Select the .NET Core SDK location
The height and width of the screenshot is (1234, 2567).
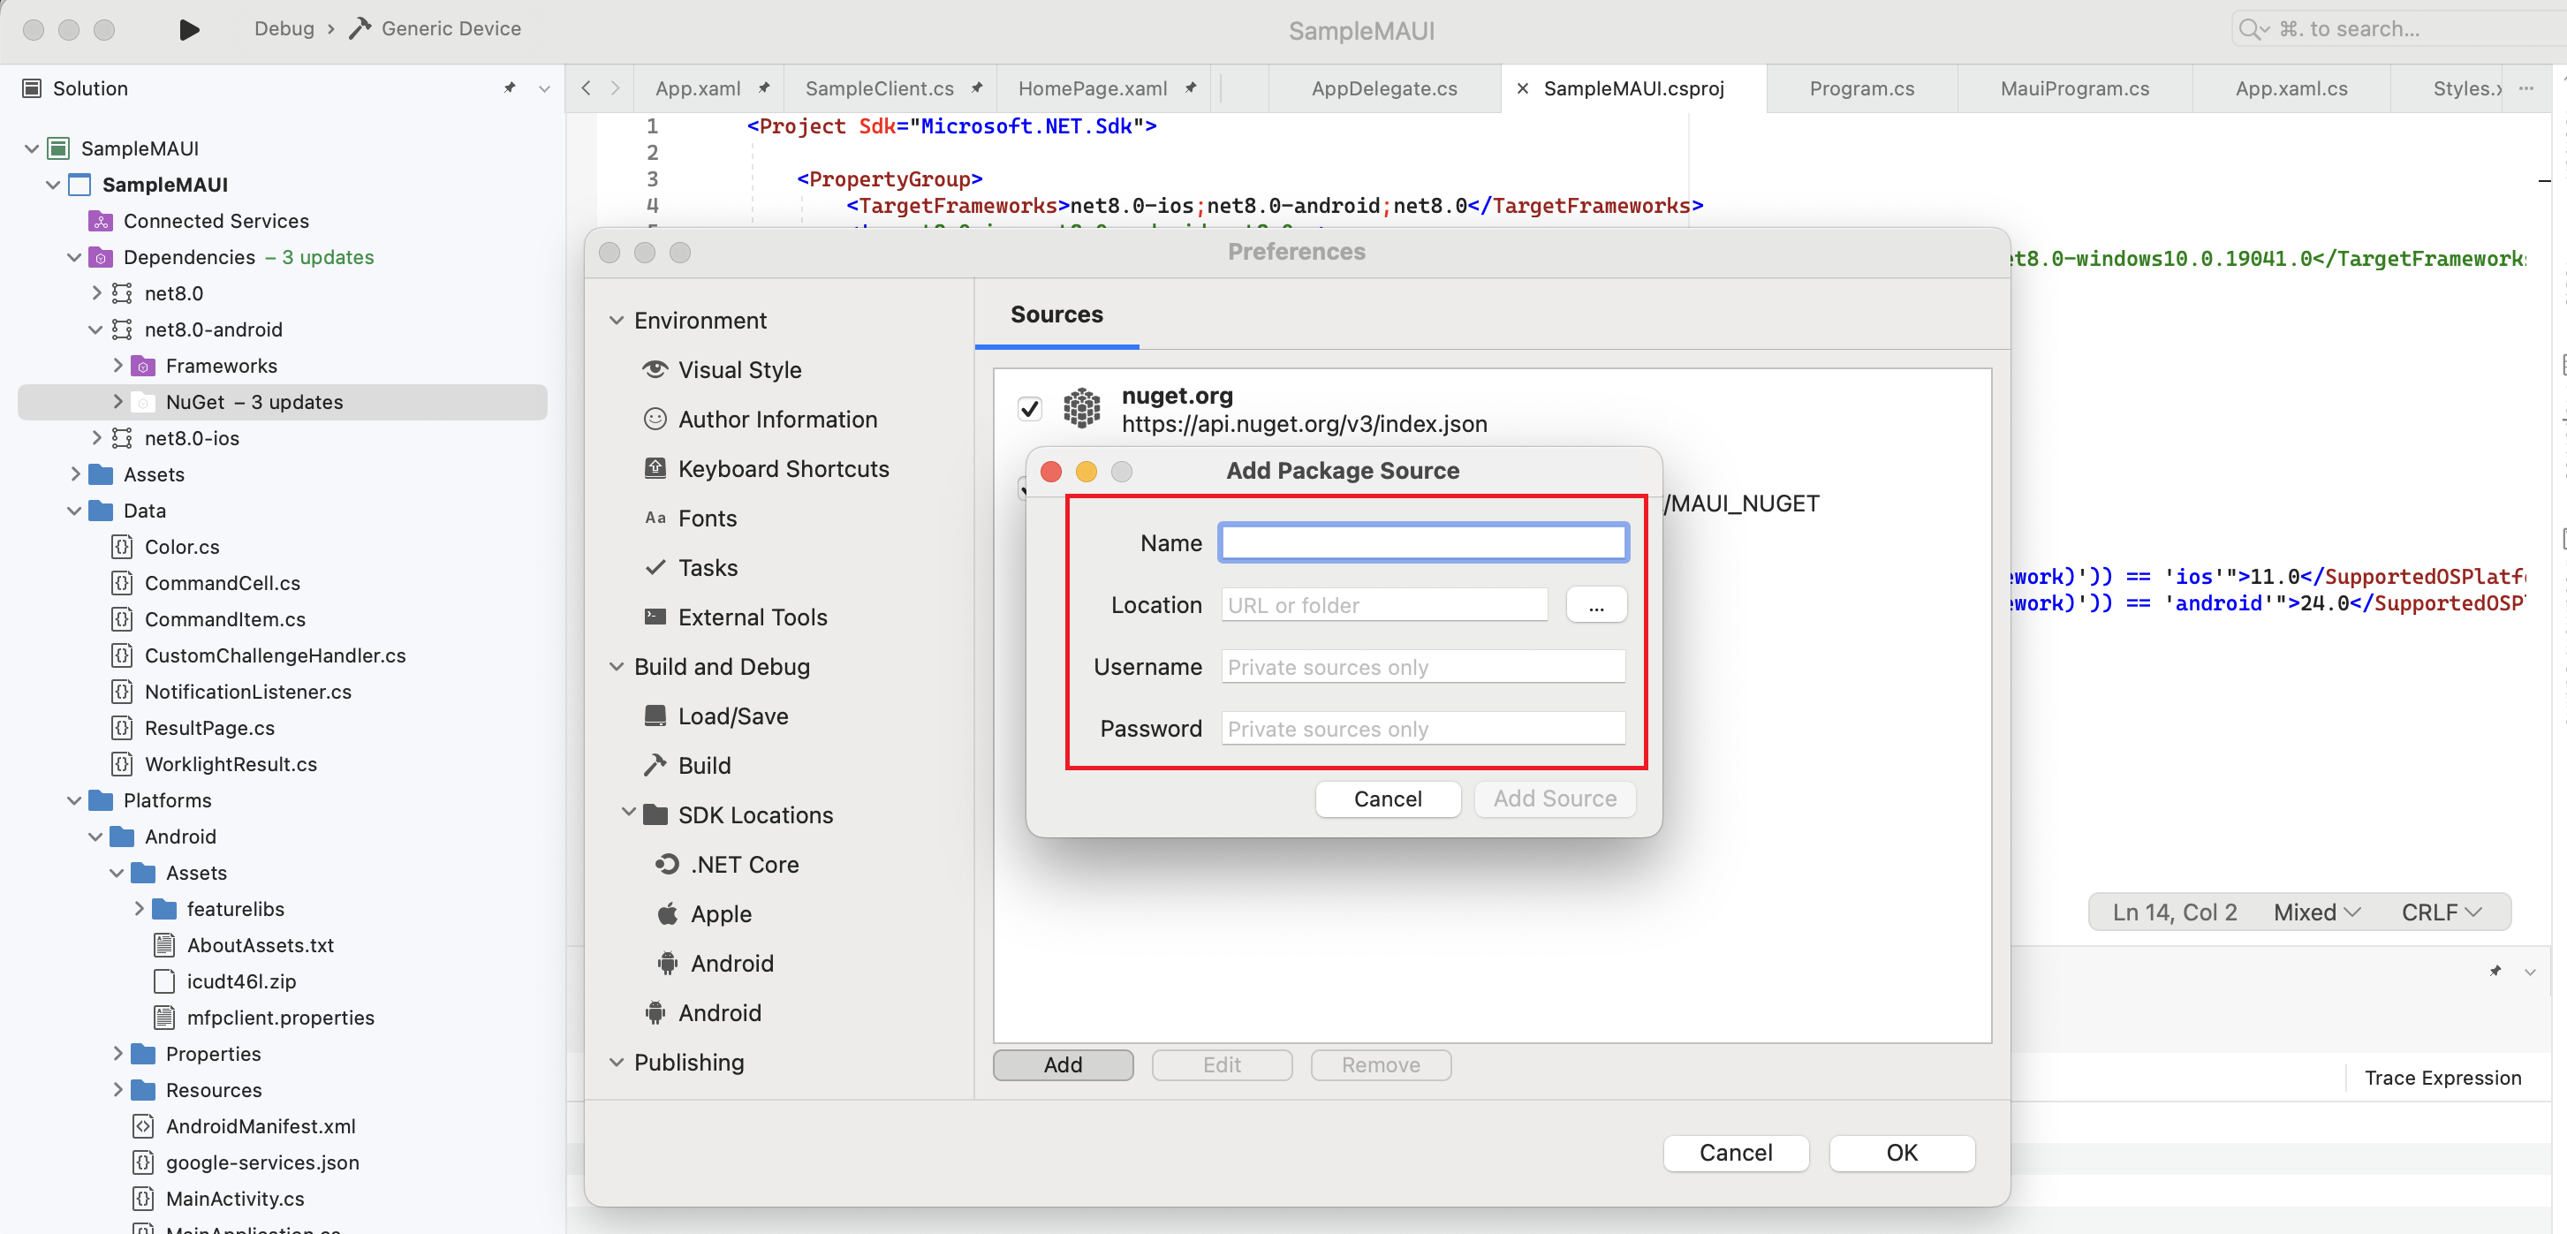pos(741,864)
